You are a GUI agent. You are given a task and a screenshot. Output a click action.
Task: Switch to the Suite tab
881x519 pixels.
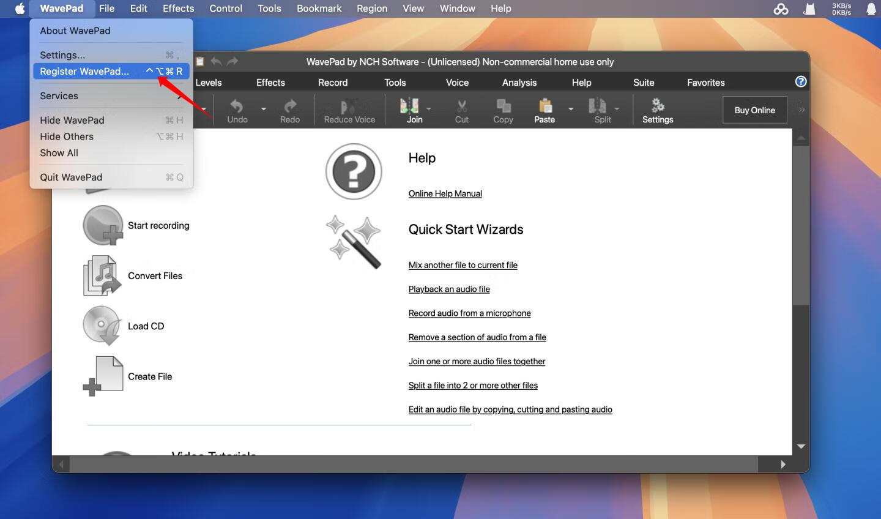pos(644,83)
